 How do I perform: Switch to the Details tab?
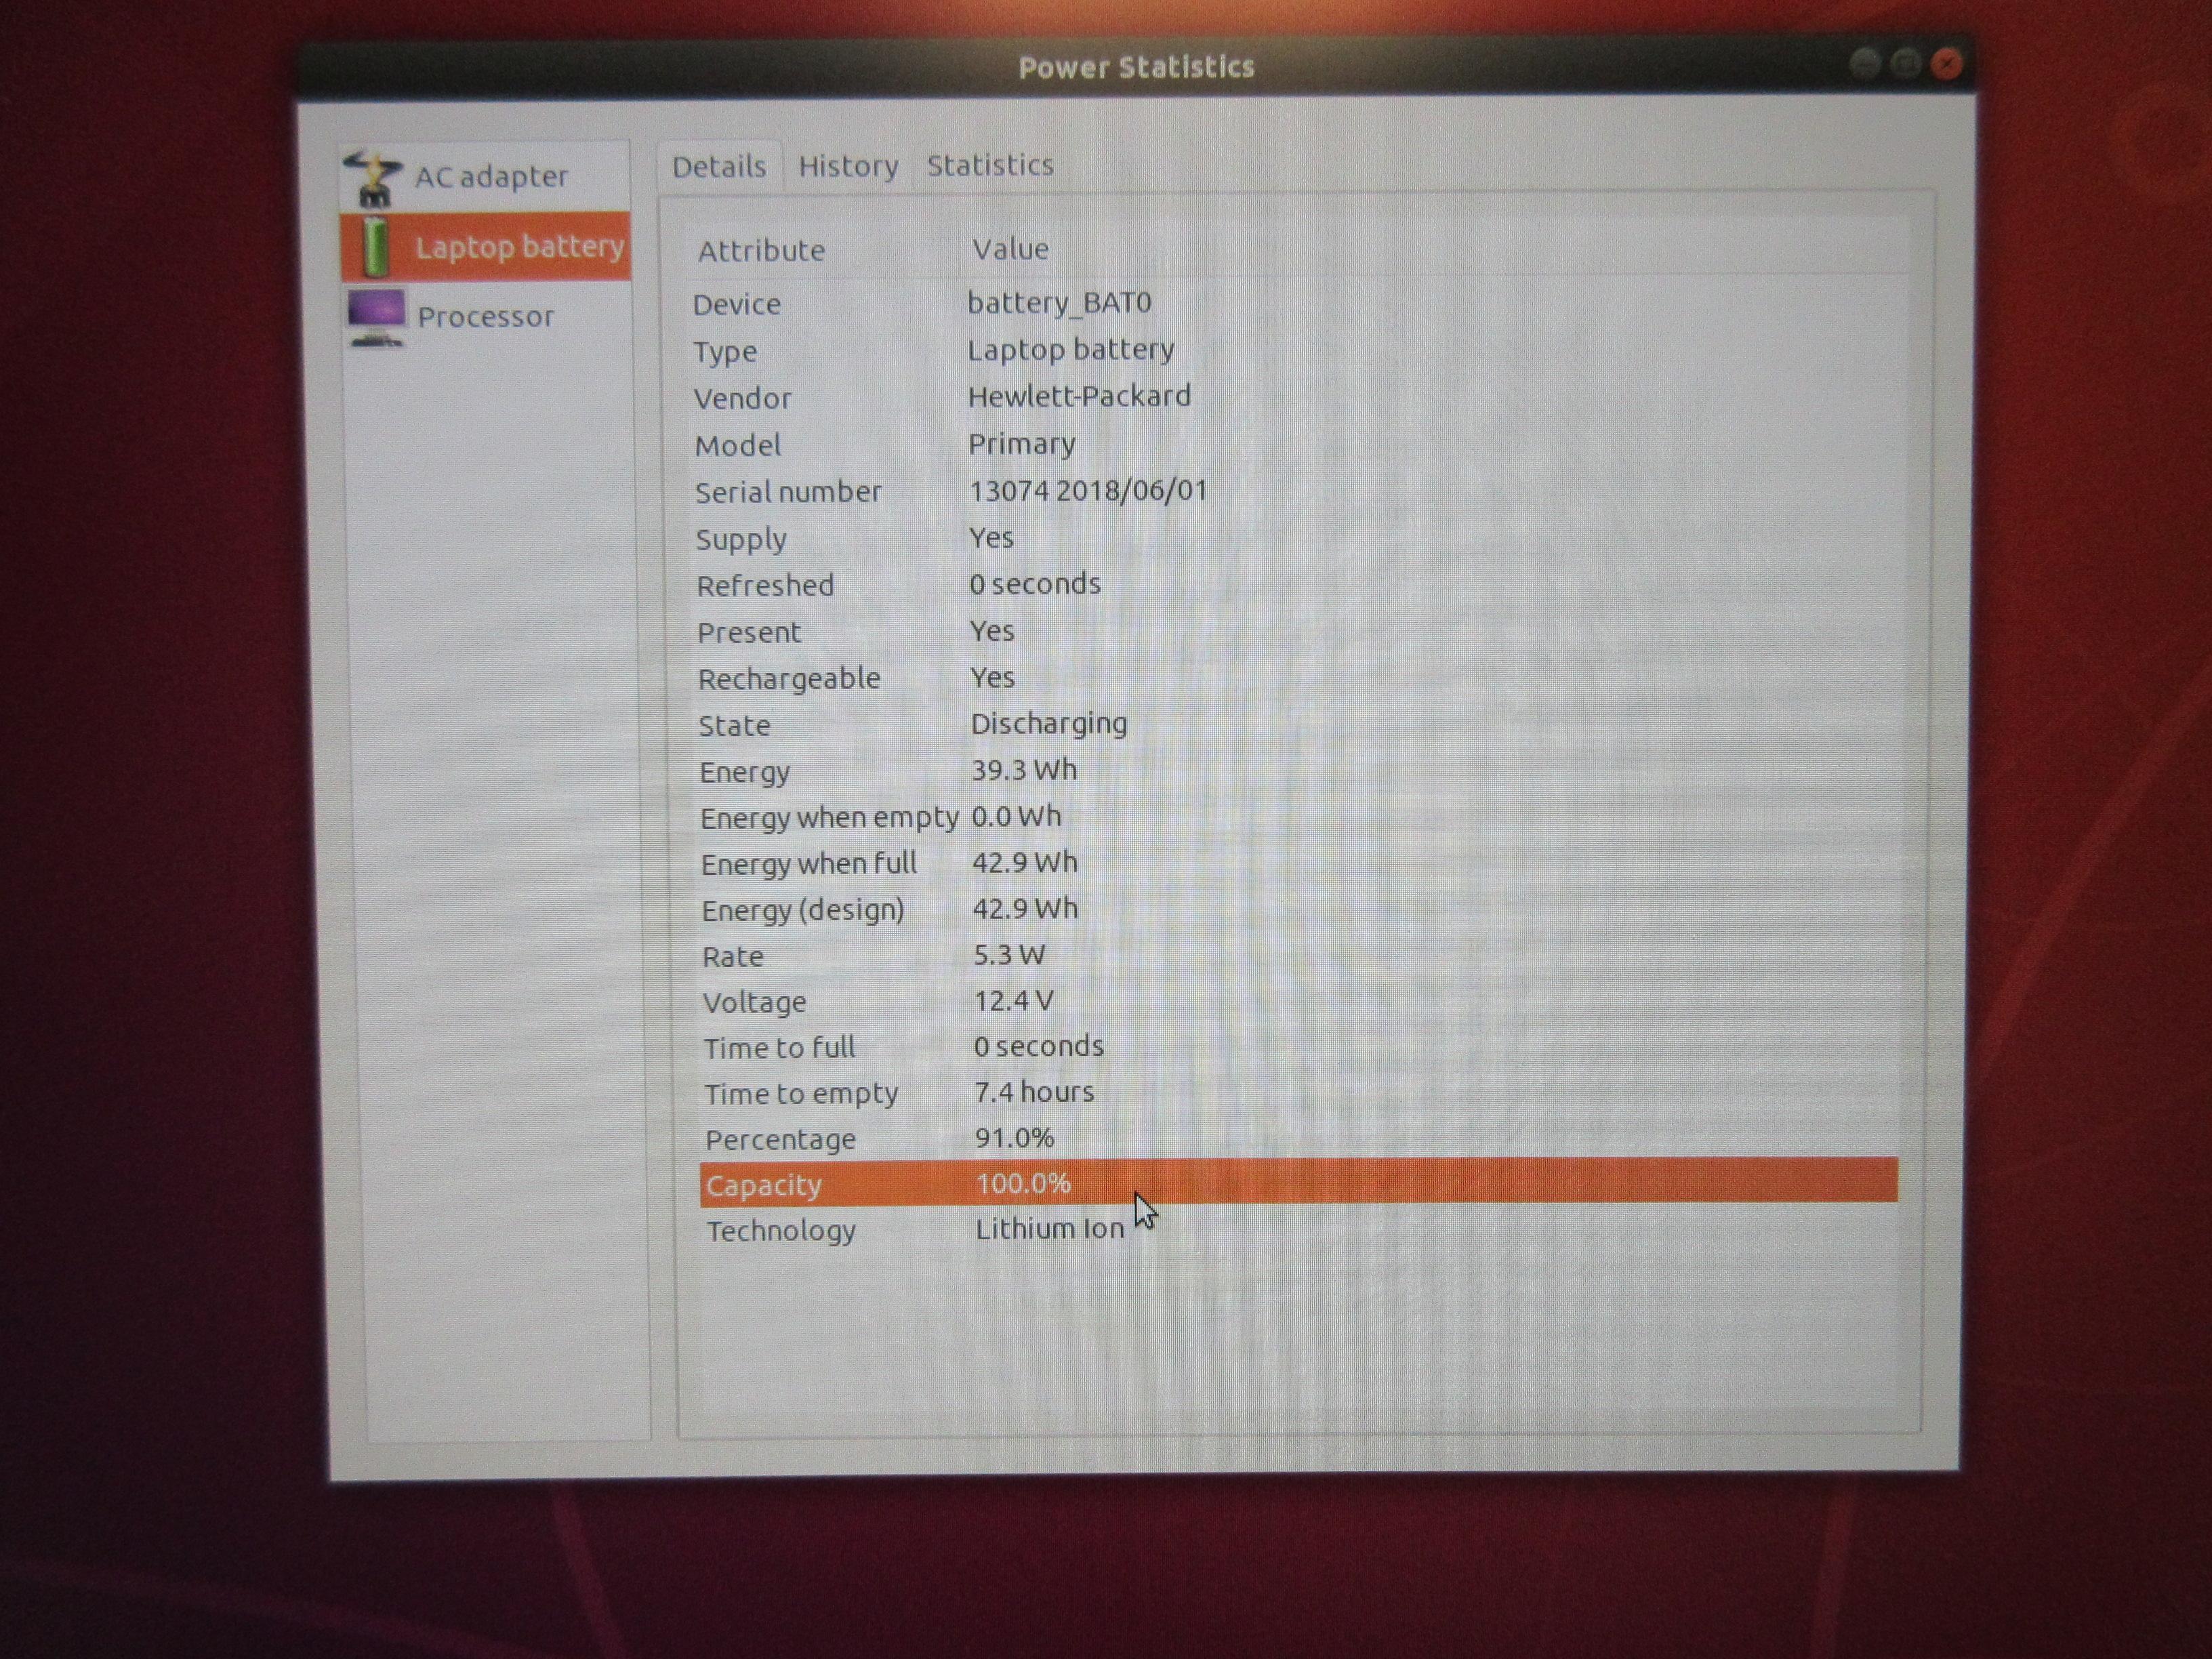[719, 166]
